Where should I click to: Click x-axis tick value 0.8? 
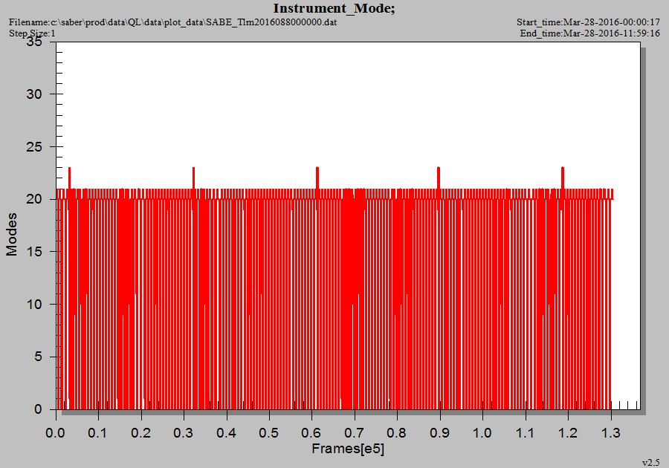point(397,433)
